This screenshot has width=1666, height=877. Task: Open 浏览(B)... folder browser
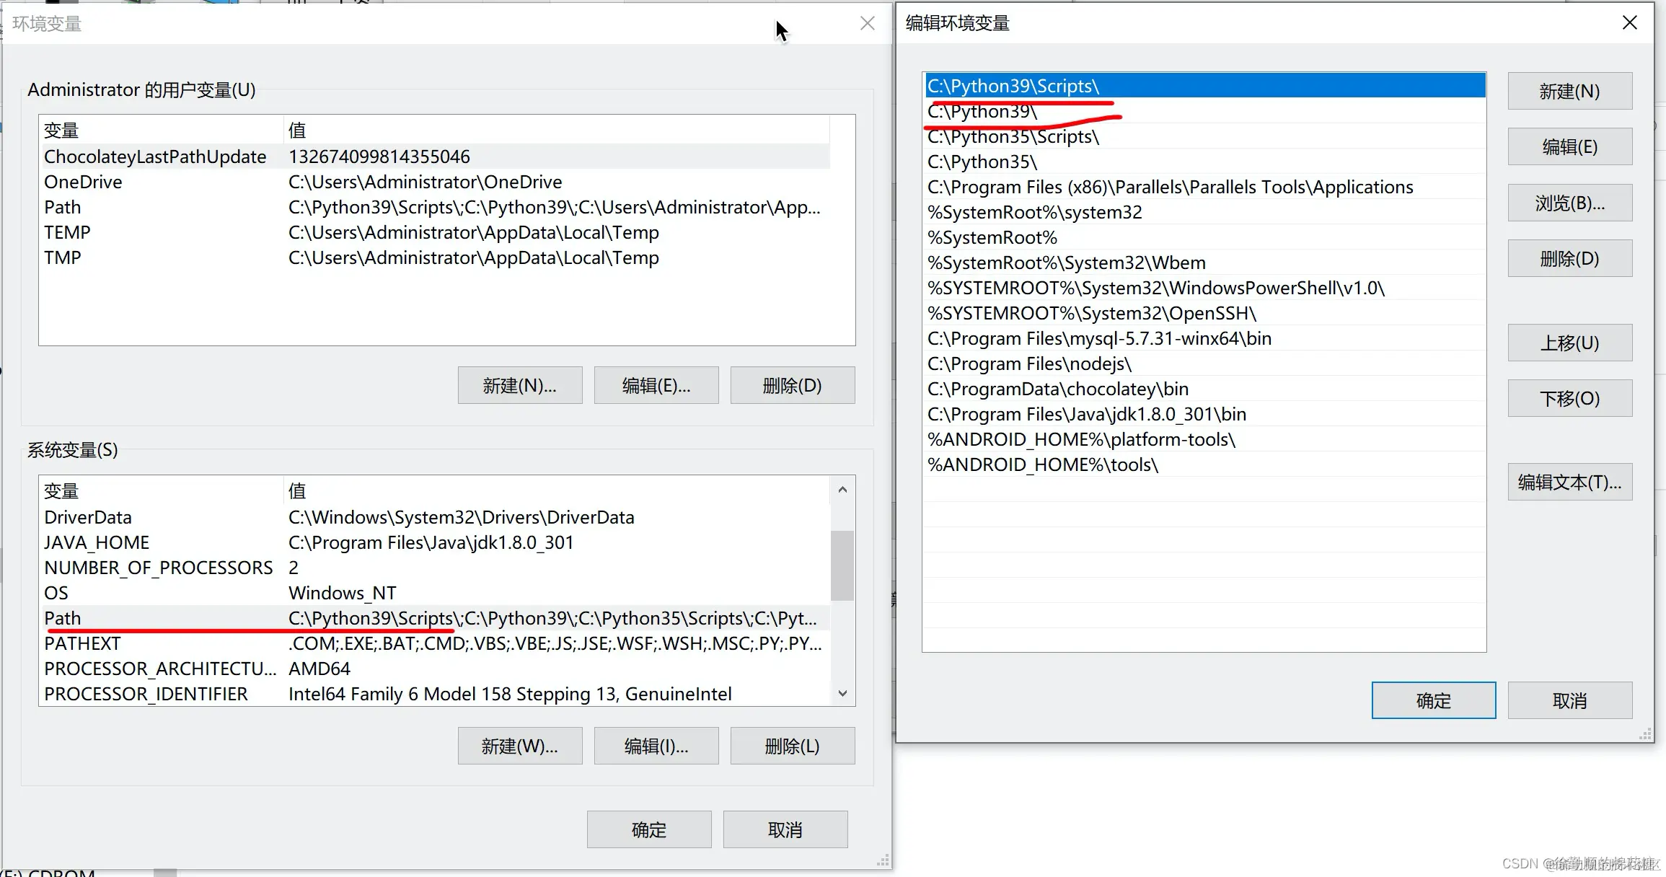click(x=1569, y=203)
